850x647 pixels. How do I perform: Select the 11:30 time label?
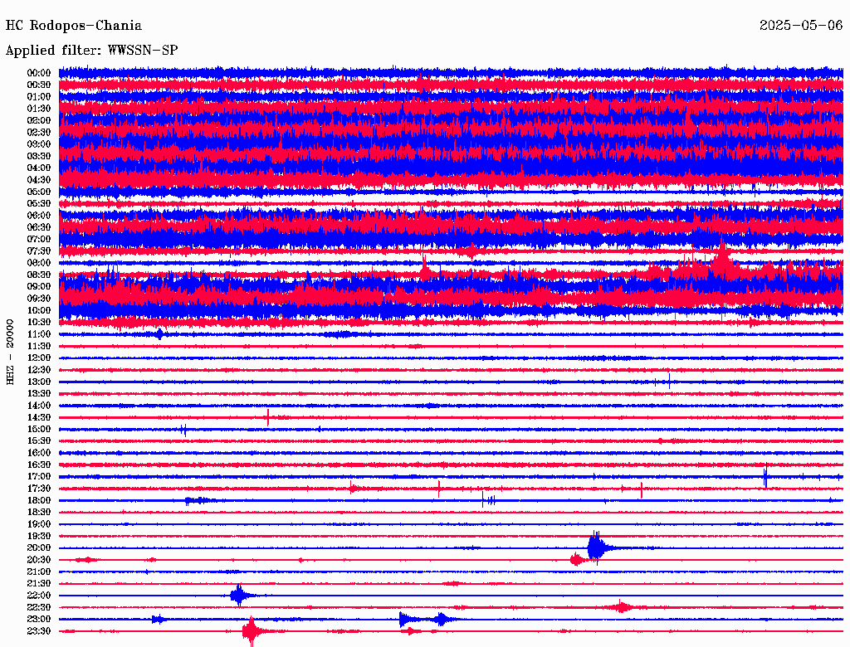[x=39, y=346]
